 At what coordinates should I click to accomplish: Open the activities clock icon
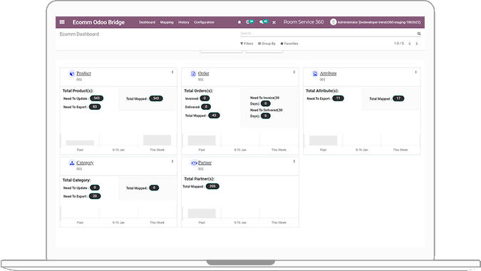[248, 22]
